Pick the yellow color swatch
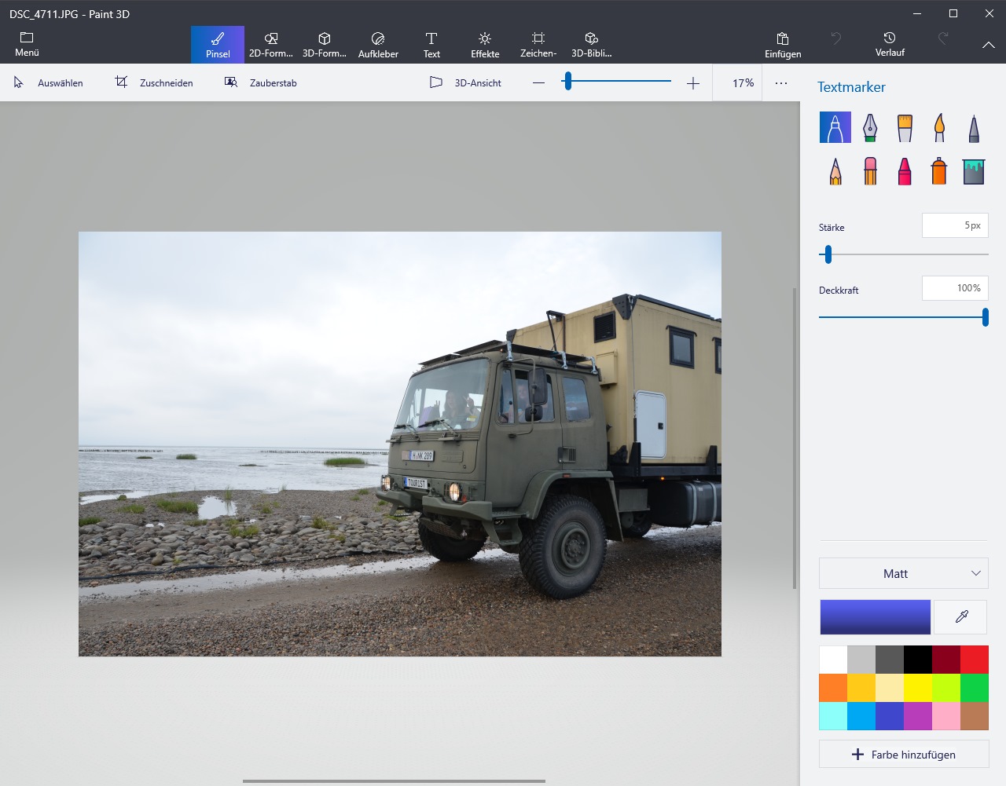The height and width of the screenshot is (786, 1006). click(x=917, y=688)
